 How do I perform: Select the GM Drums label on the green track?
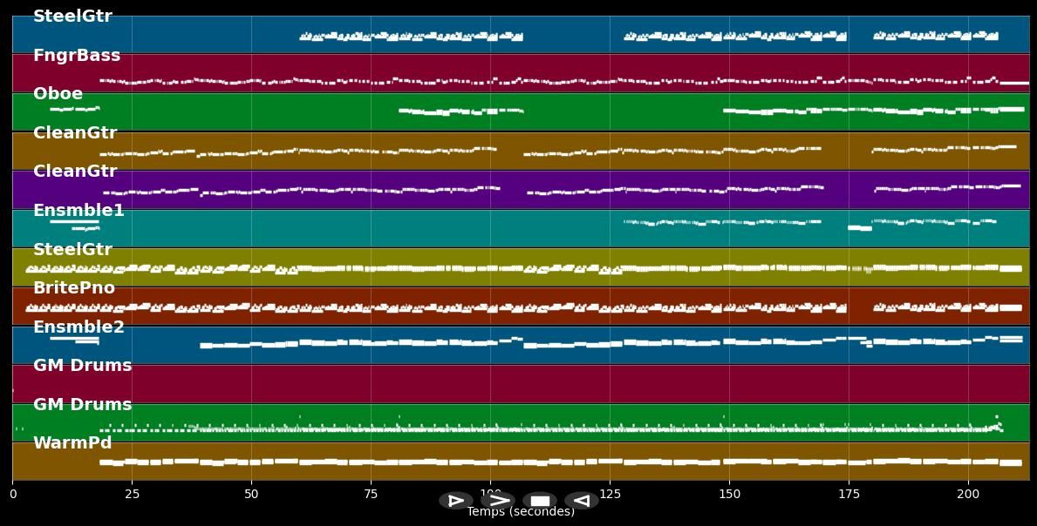(x=82, y=405)
